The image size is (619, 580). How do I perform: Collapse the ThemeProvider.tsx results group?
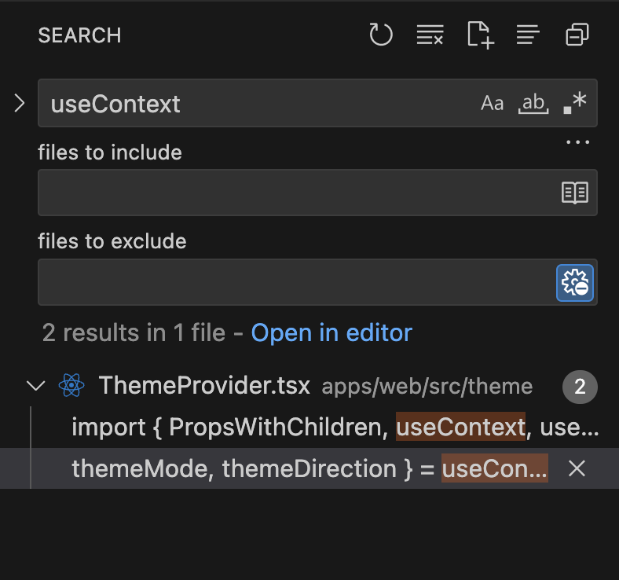(35, 386)
